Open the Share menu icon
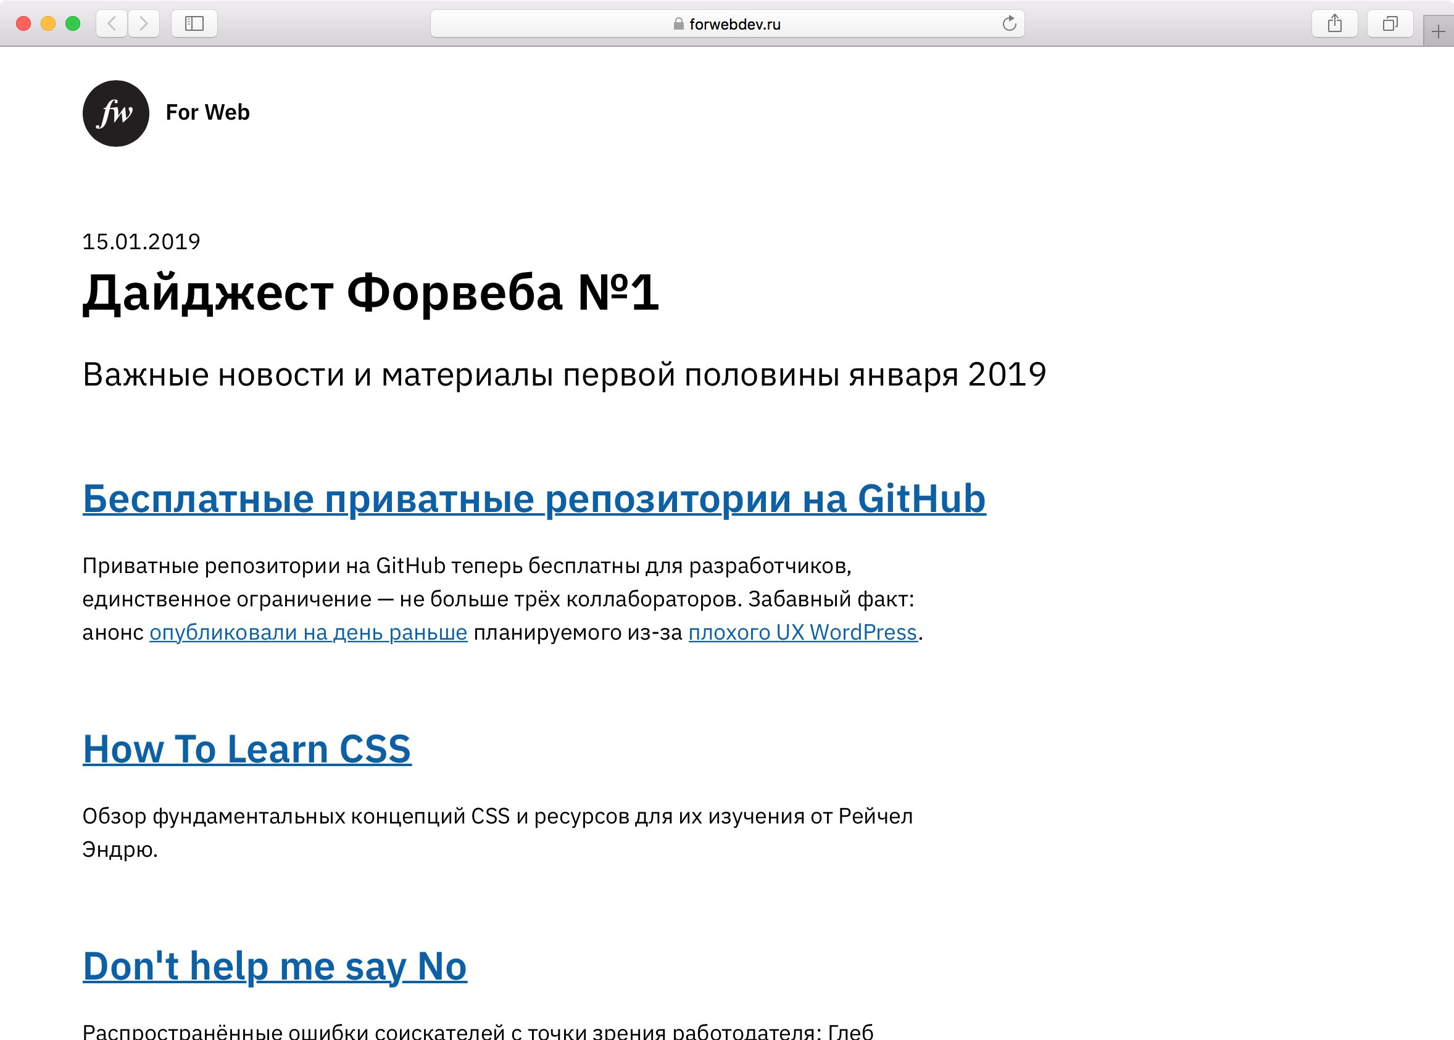Image resolution: width=1454 pixels, height=1040 pixels. [1334, 23]
